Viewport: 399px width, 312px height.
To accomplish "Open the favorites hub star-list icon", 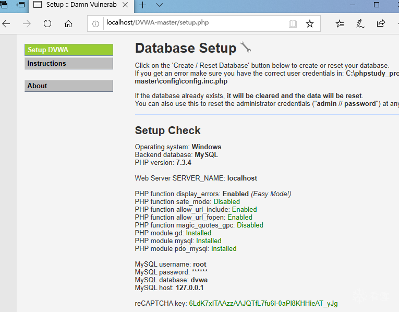I will click(340, 23).
